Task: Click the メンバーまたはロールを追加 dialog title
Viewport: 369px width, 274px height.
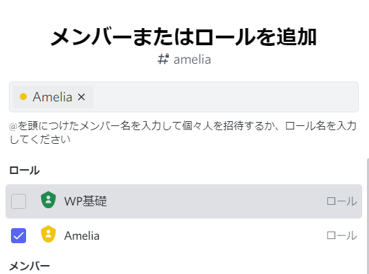Action: 184,37
